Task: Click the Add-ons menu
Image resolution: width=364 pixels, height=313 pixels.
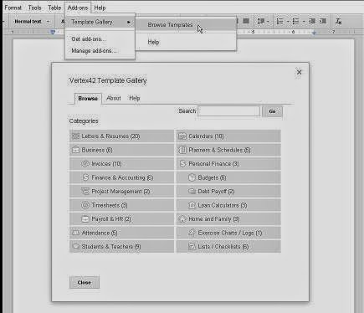Action: coord(78,8)
